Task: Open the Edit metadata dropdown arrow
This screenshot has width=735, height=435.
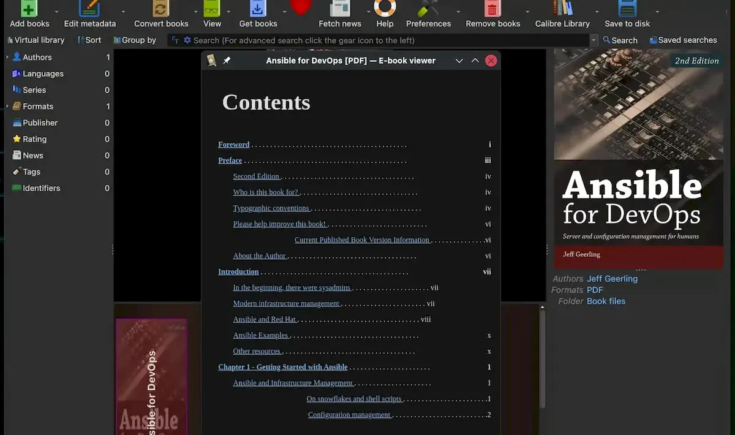Action: coord(123,11)
